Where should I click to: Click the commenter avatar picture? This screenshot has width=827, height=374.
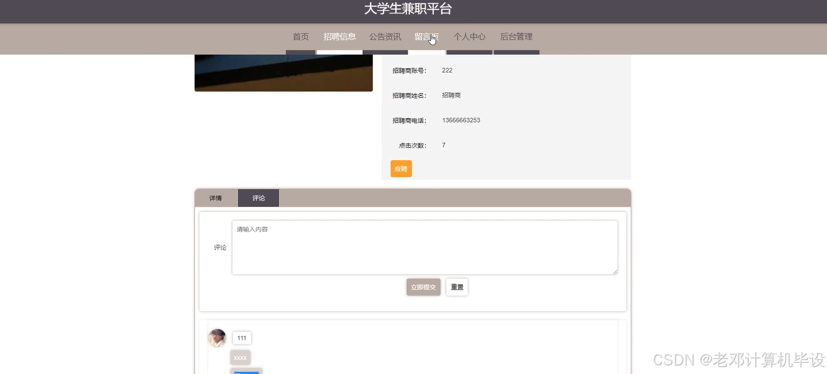217,338
